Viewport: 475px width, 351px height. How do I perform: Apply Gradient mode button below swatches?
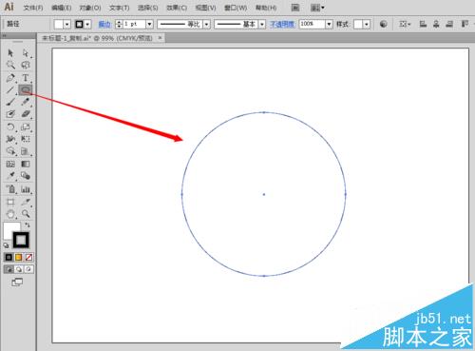pyautogui.click(x=19, y=257)
